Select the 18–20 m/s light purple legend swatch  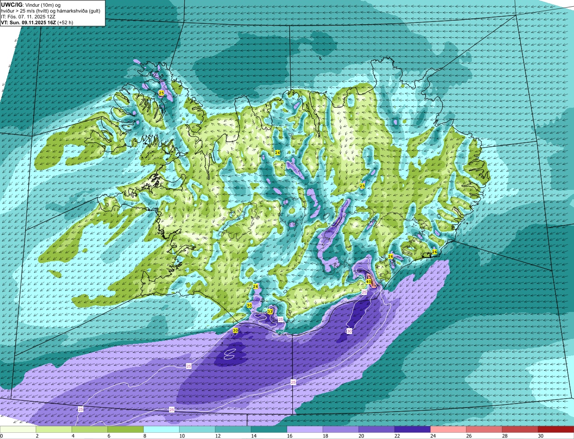click(x=341, y=429)
